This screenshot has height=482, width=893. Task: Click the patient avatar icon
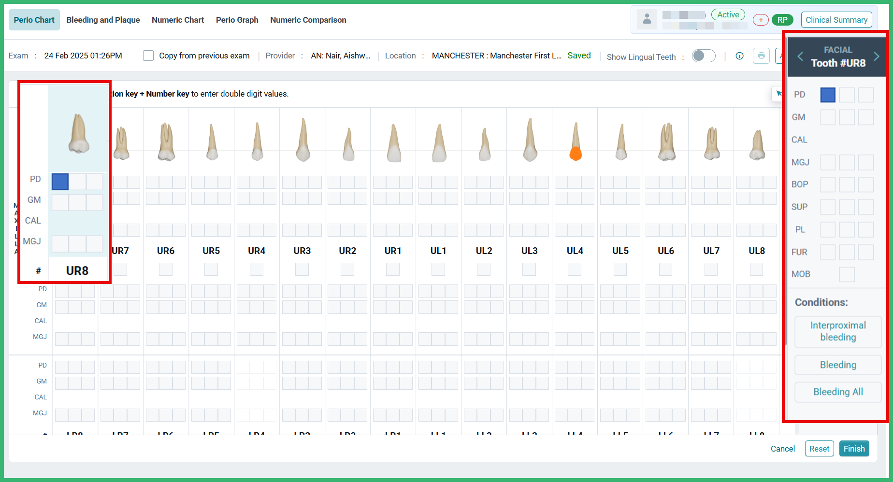click(x=647, y=19)
